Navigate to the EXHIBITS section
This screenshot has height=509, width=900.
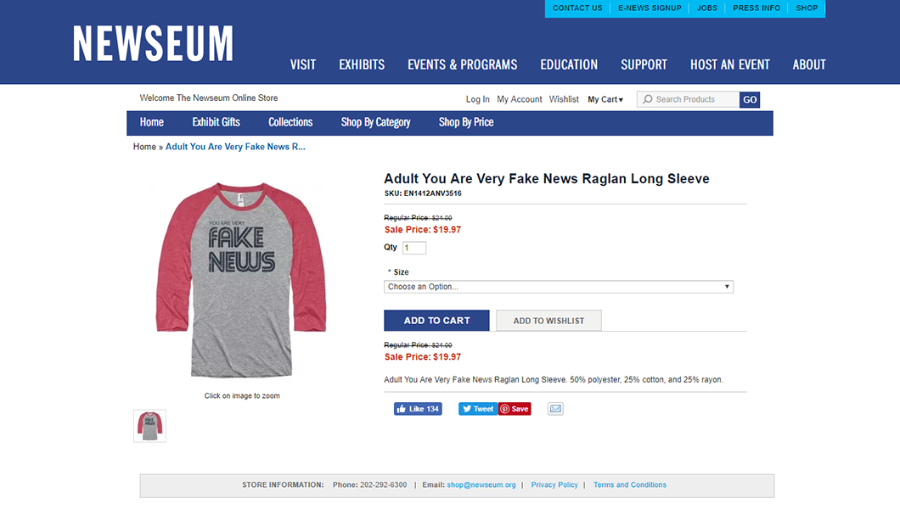(361, 64)
